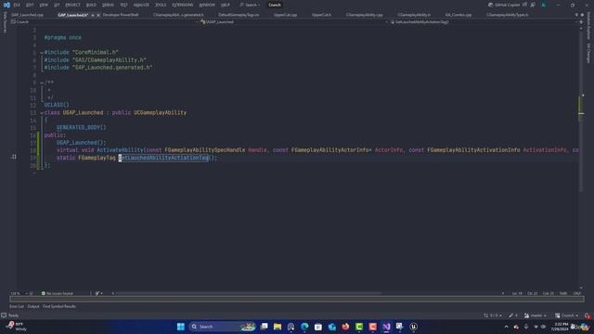Image resolution: width=594 pixels, height=334 pixels.
Task: Collapse the comment block at line 9
Action: 42,83
